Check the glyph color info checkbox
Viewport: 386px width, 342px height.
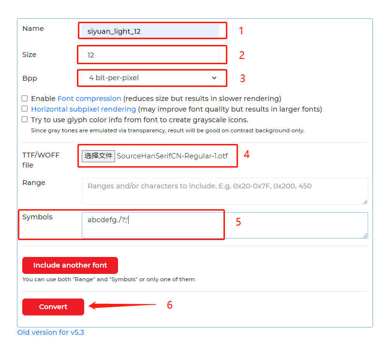(25, 119)
